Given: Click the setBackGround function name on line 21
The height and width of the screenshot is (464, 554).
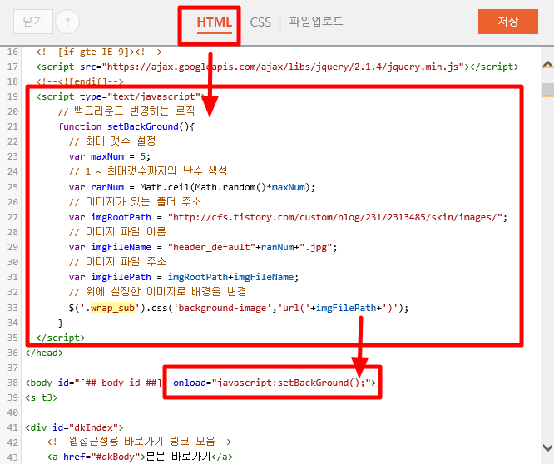Looking at the screenshot, I should coord(143,126).
